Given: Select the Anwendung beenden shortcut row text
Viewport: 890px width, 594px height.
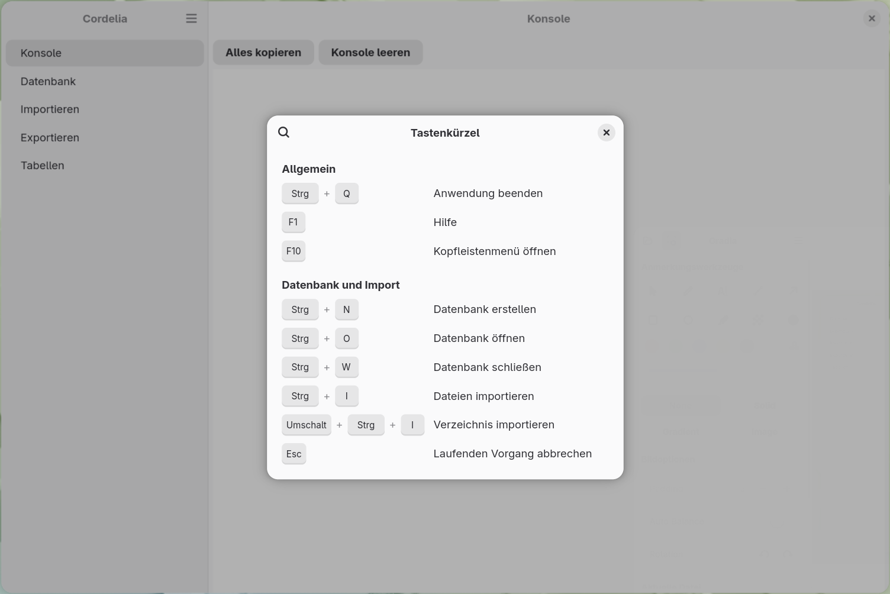Looking at the screenshot, I should pos(488,193).
